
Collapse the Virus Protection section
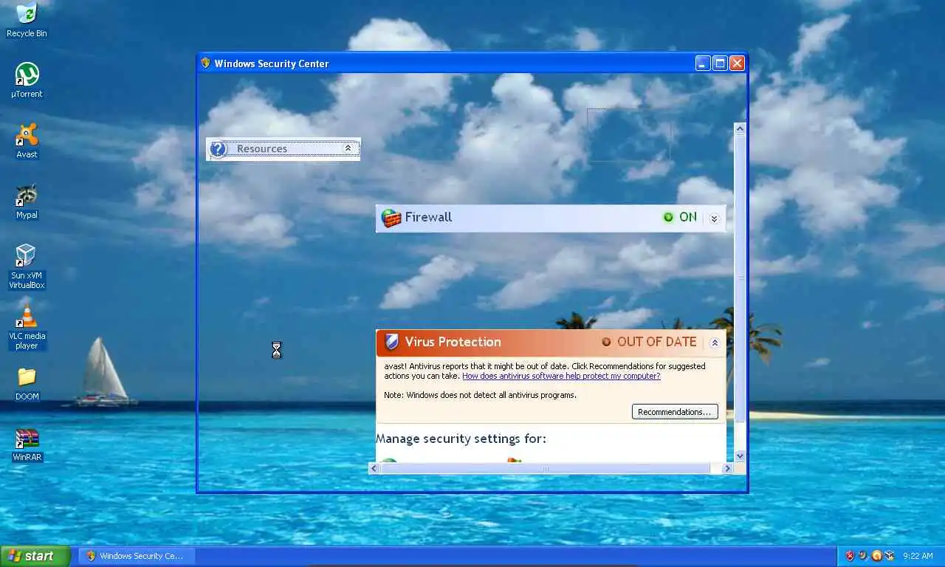click(x=714, y=343)
